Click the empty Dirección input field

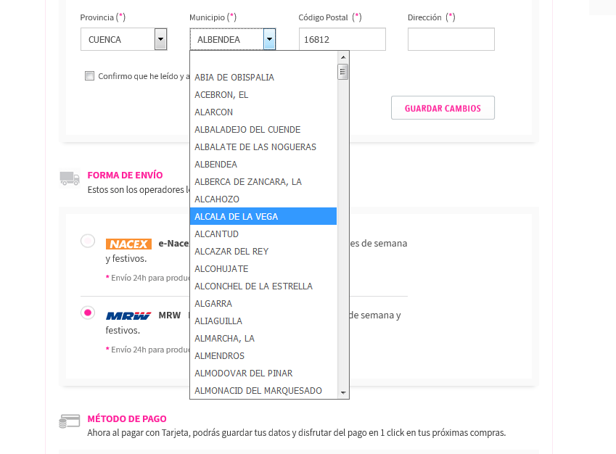click(x=451, y=39)
